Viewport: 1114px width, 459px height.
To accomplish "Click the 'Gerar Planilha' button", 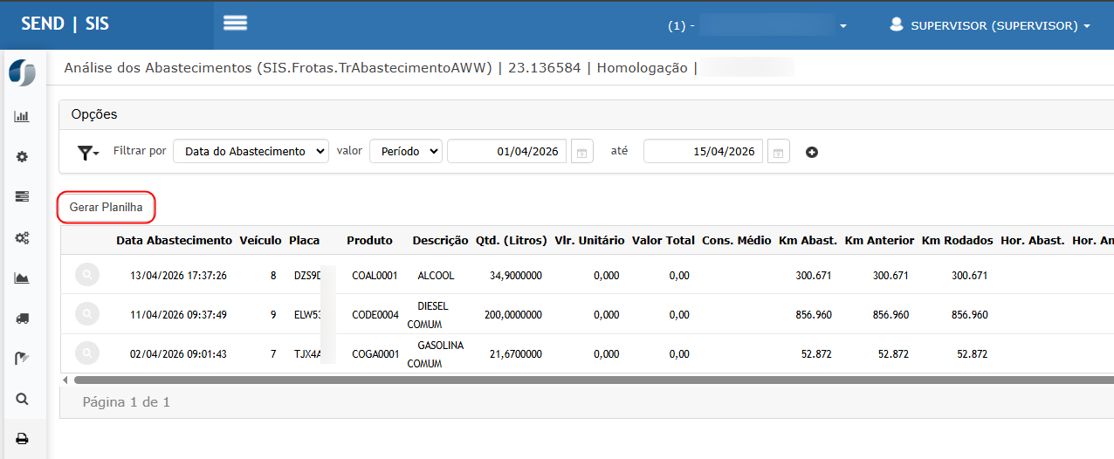I will coord(107,208).
